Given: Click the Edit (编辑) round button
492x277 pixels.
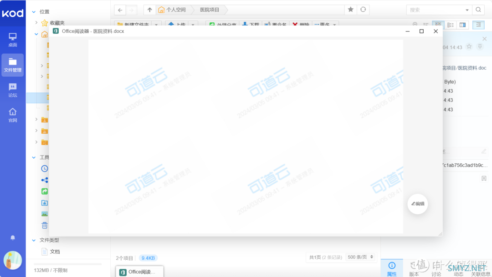Looking at the screenshot, I should 418,204.
